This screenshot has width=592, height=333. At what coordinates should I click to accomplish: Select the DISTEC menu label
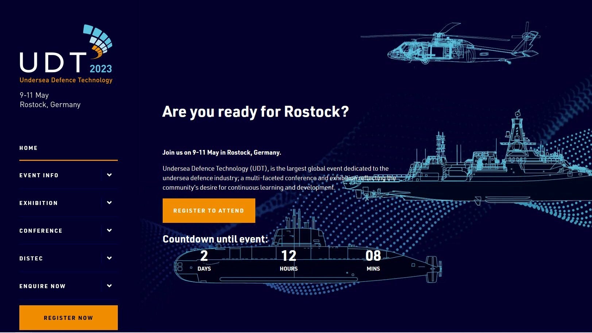point(31,259)
